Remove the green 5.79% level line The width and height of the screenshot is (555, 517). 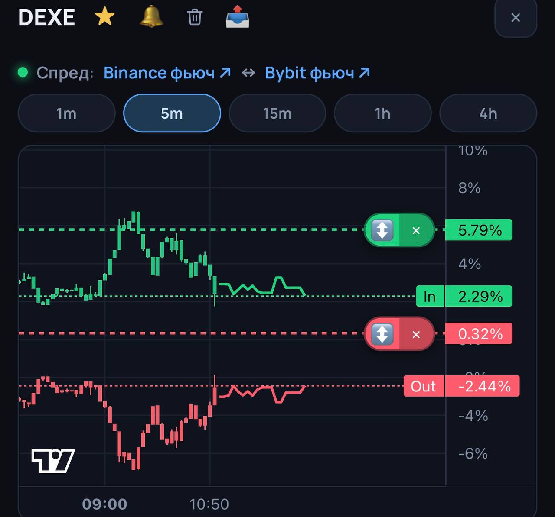click(x=416, y=230)
